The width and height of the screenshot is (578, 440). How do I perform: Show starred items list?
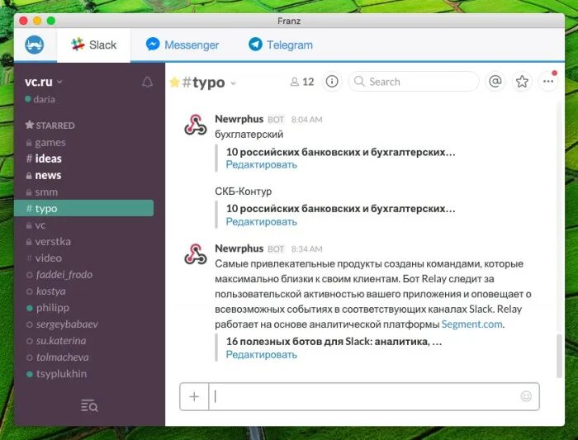[x=522, y=81]
